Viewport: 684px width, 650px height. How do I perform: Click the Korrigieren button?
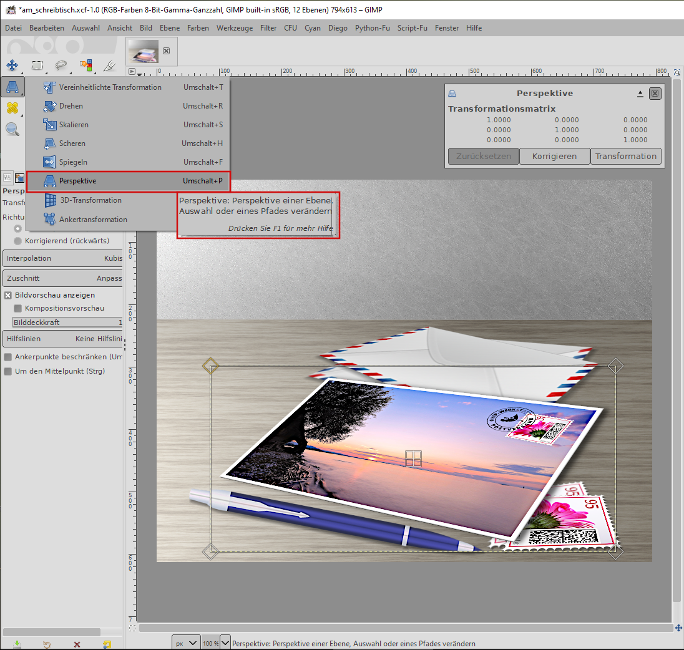pos(554,157)
